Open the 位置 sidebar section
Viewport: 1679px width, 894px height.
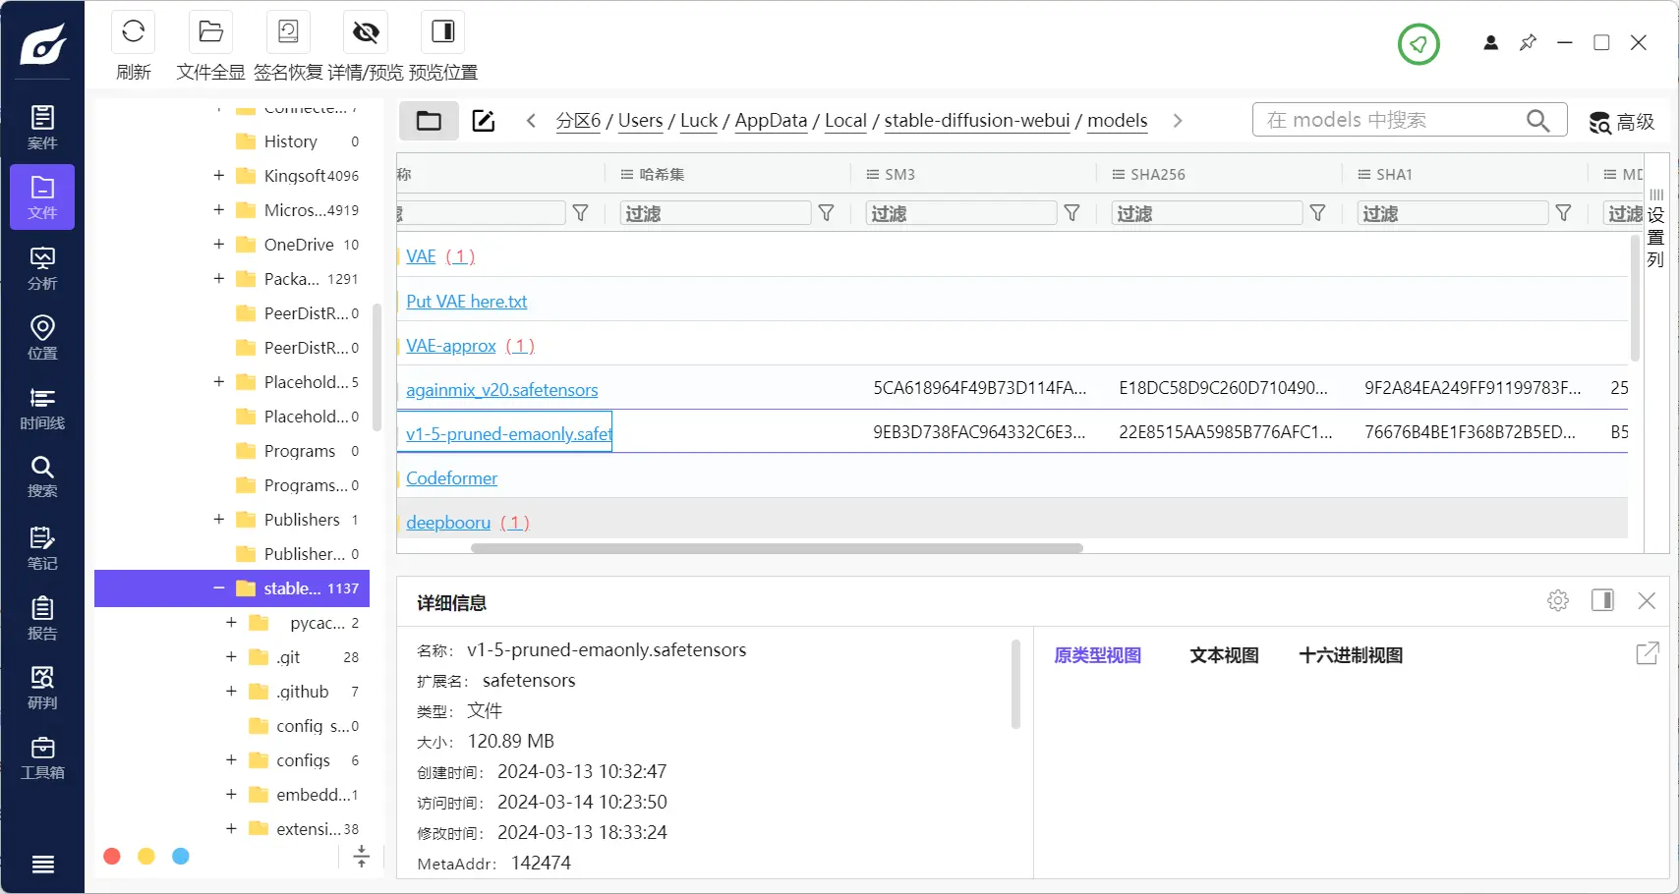coord(42,337)
